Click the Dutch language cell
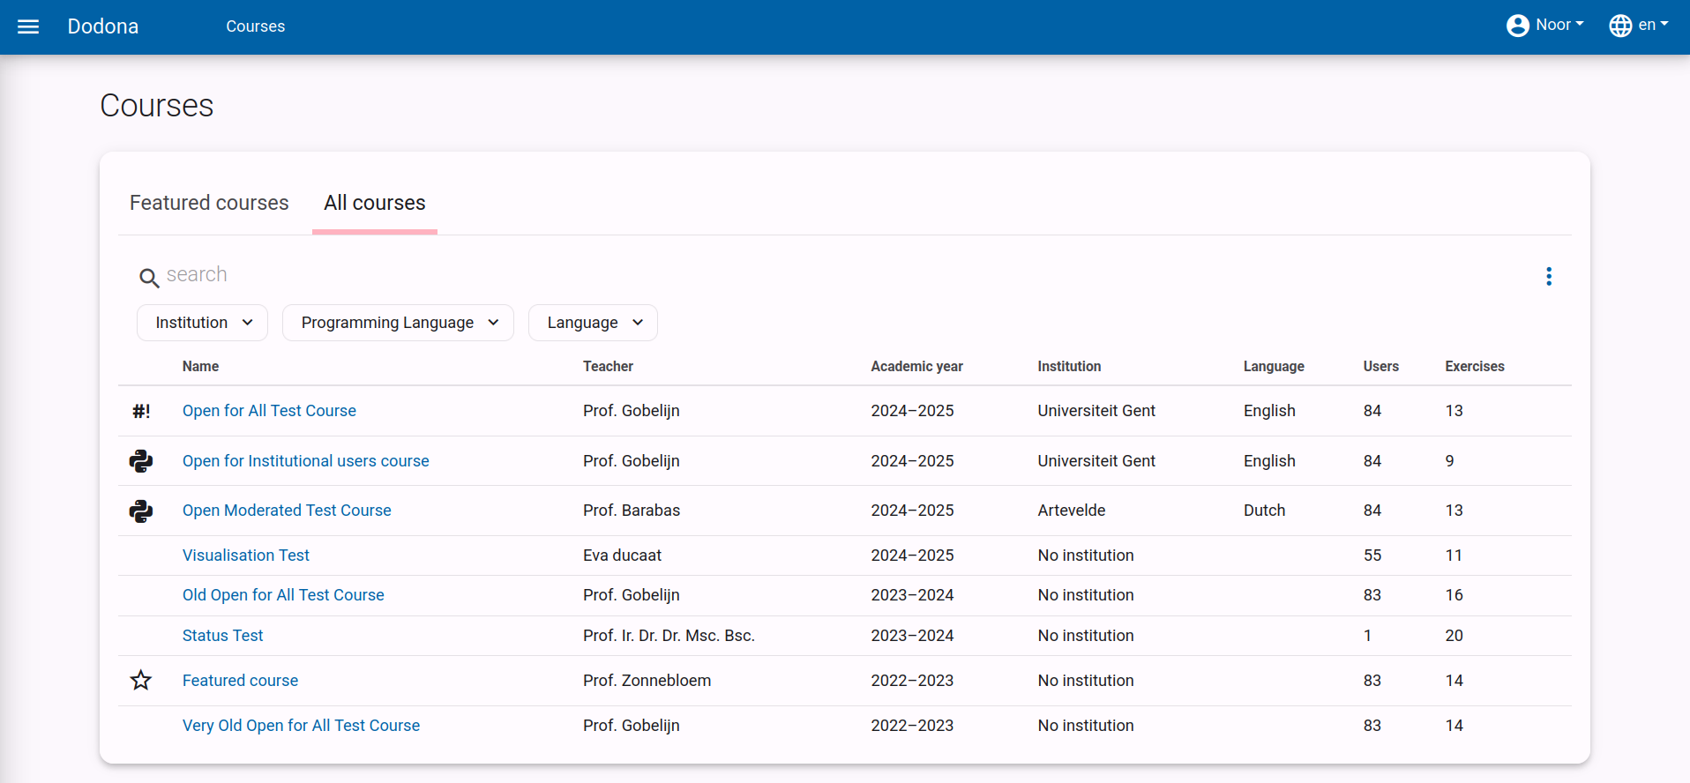 1264,511
